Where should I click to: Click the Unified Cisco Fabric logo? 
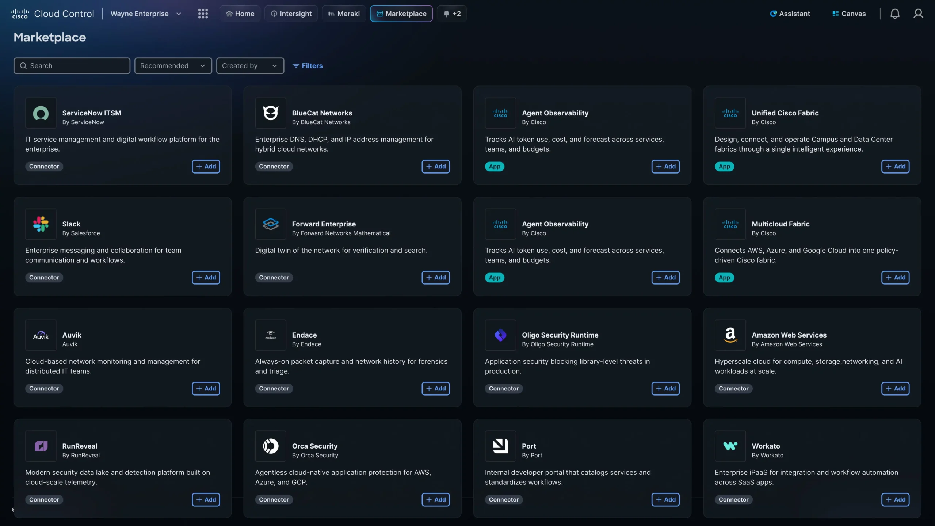(x=730, y=113)
